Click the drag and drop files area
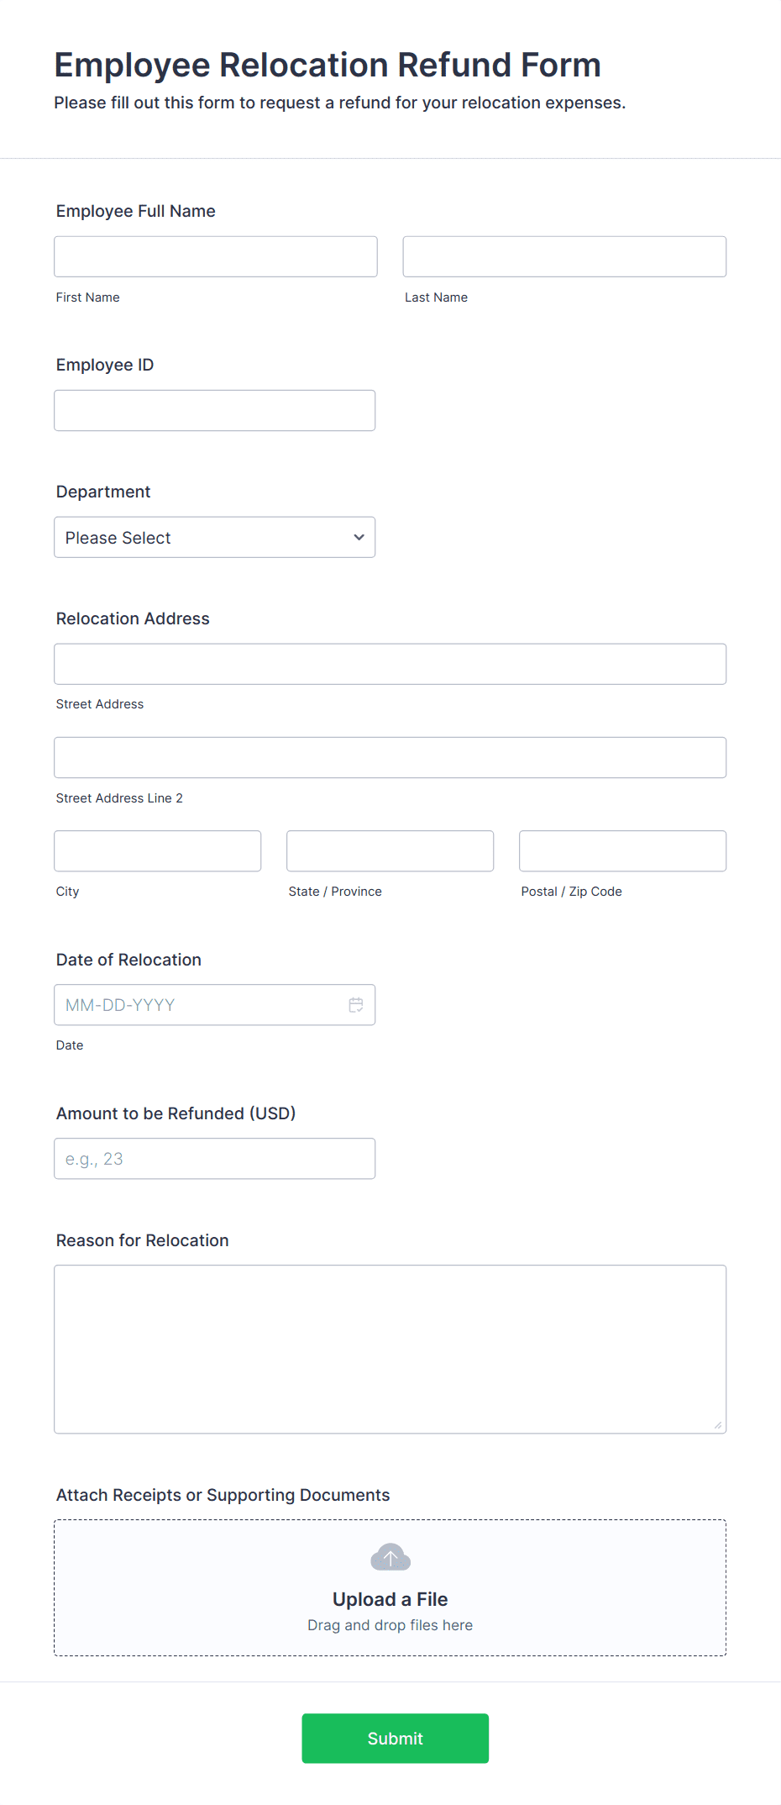Screen dimensions: 781x1805 click(390, 1625)
